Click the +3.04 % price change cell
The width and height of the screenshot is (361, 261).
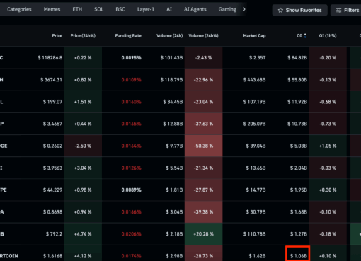(83, 168)
